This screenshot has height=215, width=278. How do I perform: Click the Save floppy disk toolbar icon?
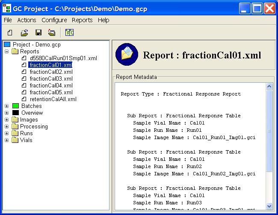click(38, 32)
